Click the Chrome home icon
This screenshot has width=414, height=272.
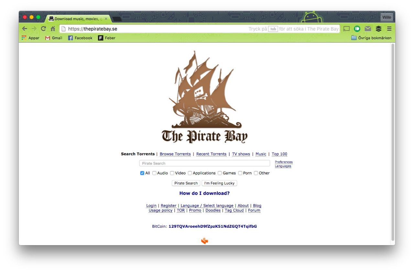pyautogui.click(x=53, y=28)
